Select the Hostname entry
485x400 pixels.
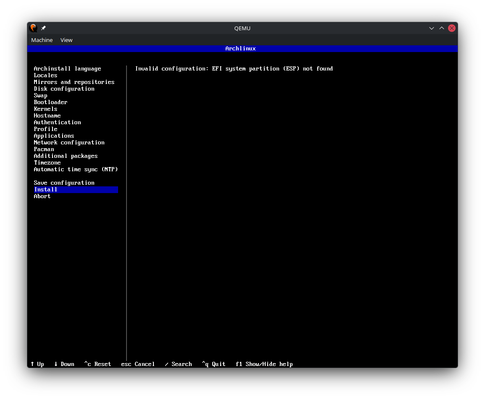pyautogui.click(x=47, y=116)
